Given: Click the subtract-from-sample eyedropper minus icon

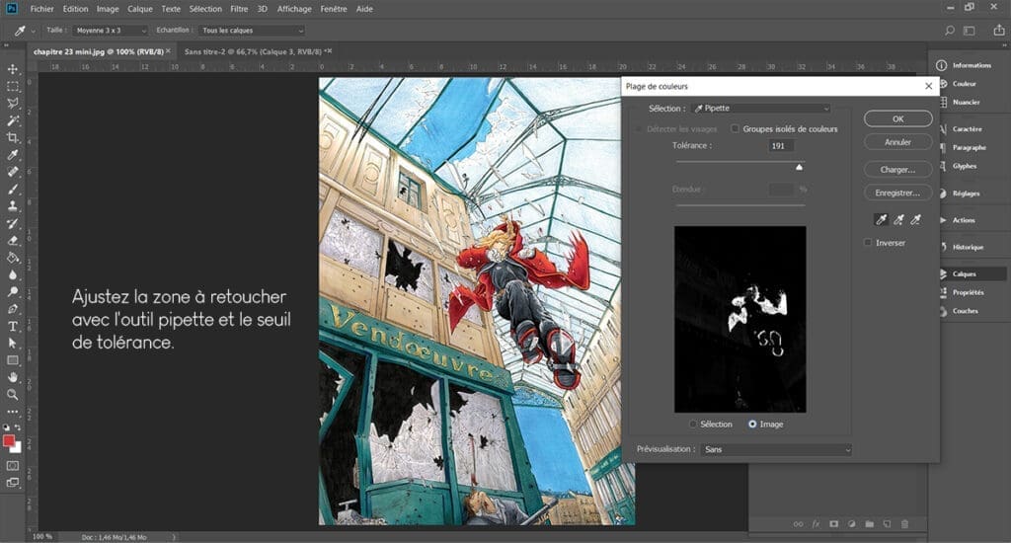Looking at the screenshot, I should click(x=915, y=220).
